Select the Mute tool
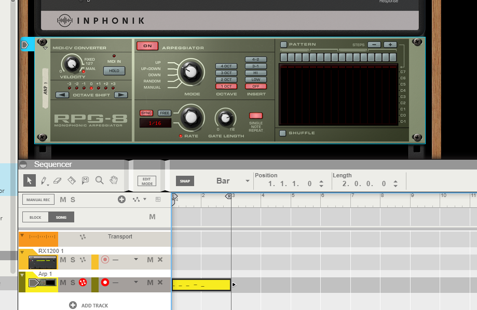Viewport: 477px width, 310px height. tap(85, 180)
